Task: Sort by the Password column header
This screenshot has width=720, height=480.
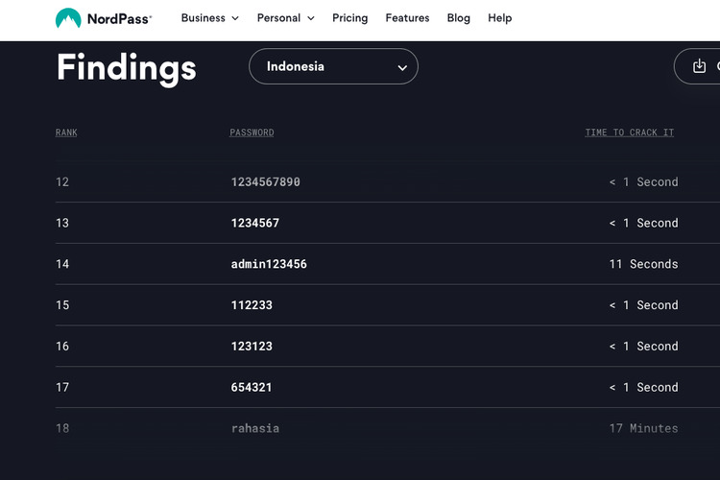Action: (252, 132)
